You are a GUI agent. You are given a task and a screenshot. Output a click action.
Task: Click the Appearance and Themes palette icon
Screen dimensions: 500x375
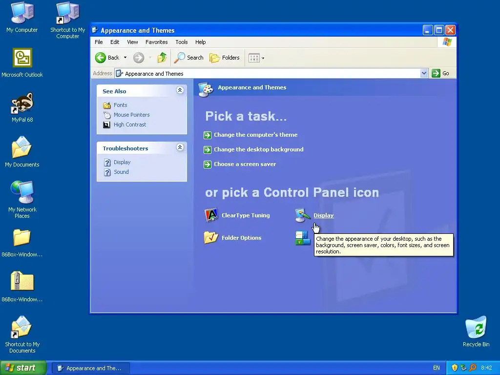[x=206, y=90]
